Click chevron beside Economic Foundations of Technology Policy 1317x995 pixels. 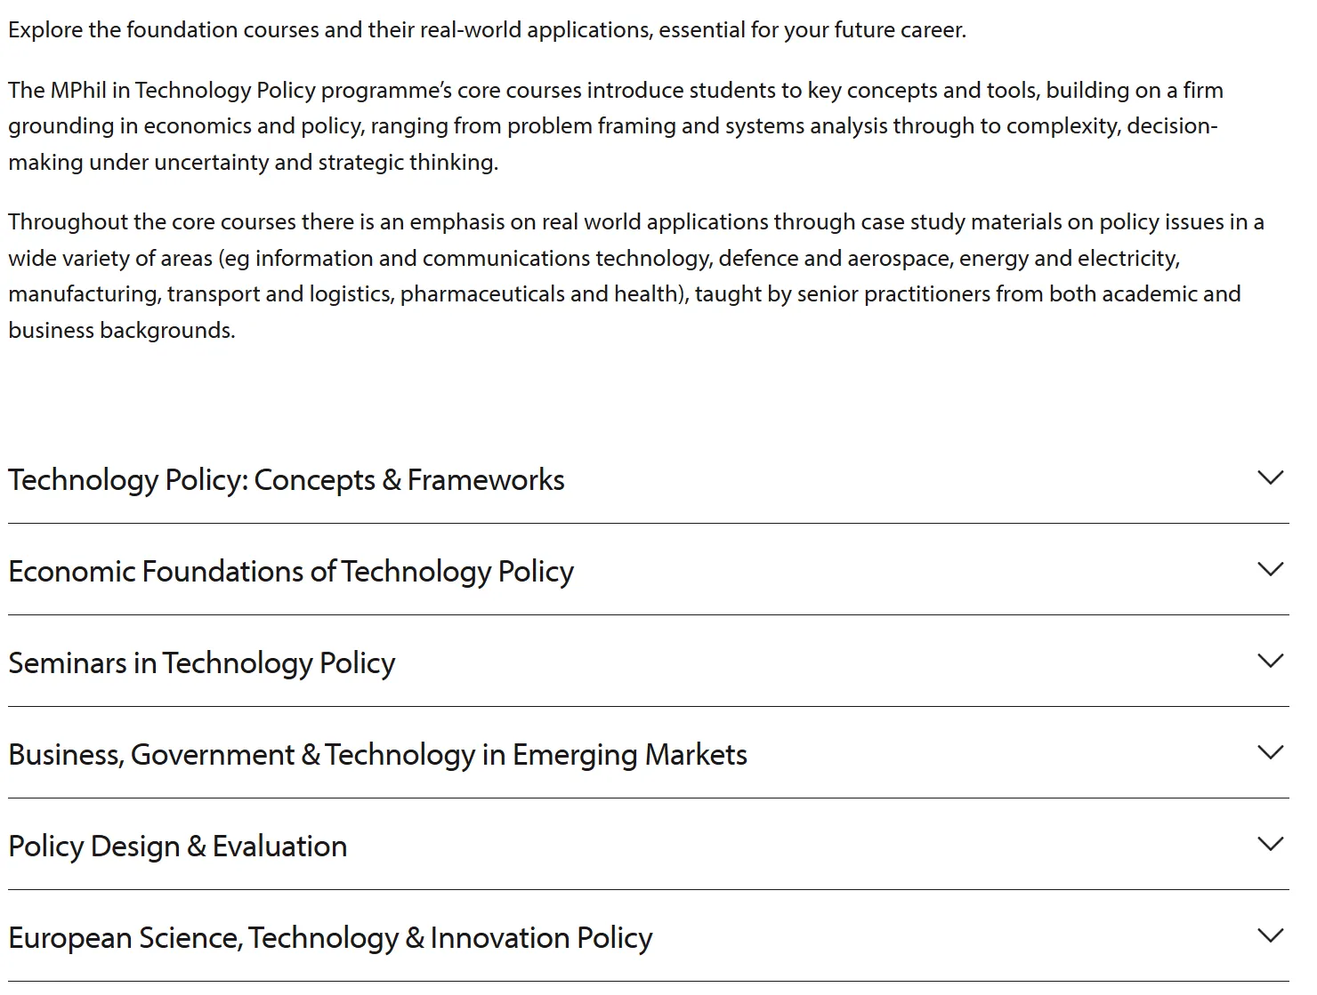pyautogui.click(x=1271, y=570)
